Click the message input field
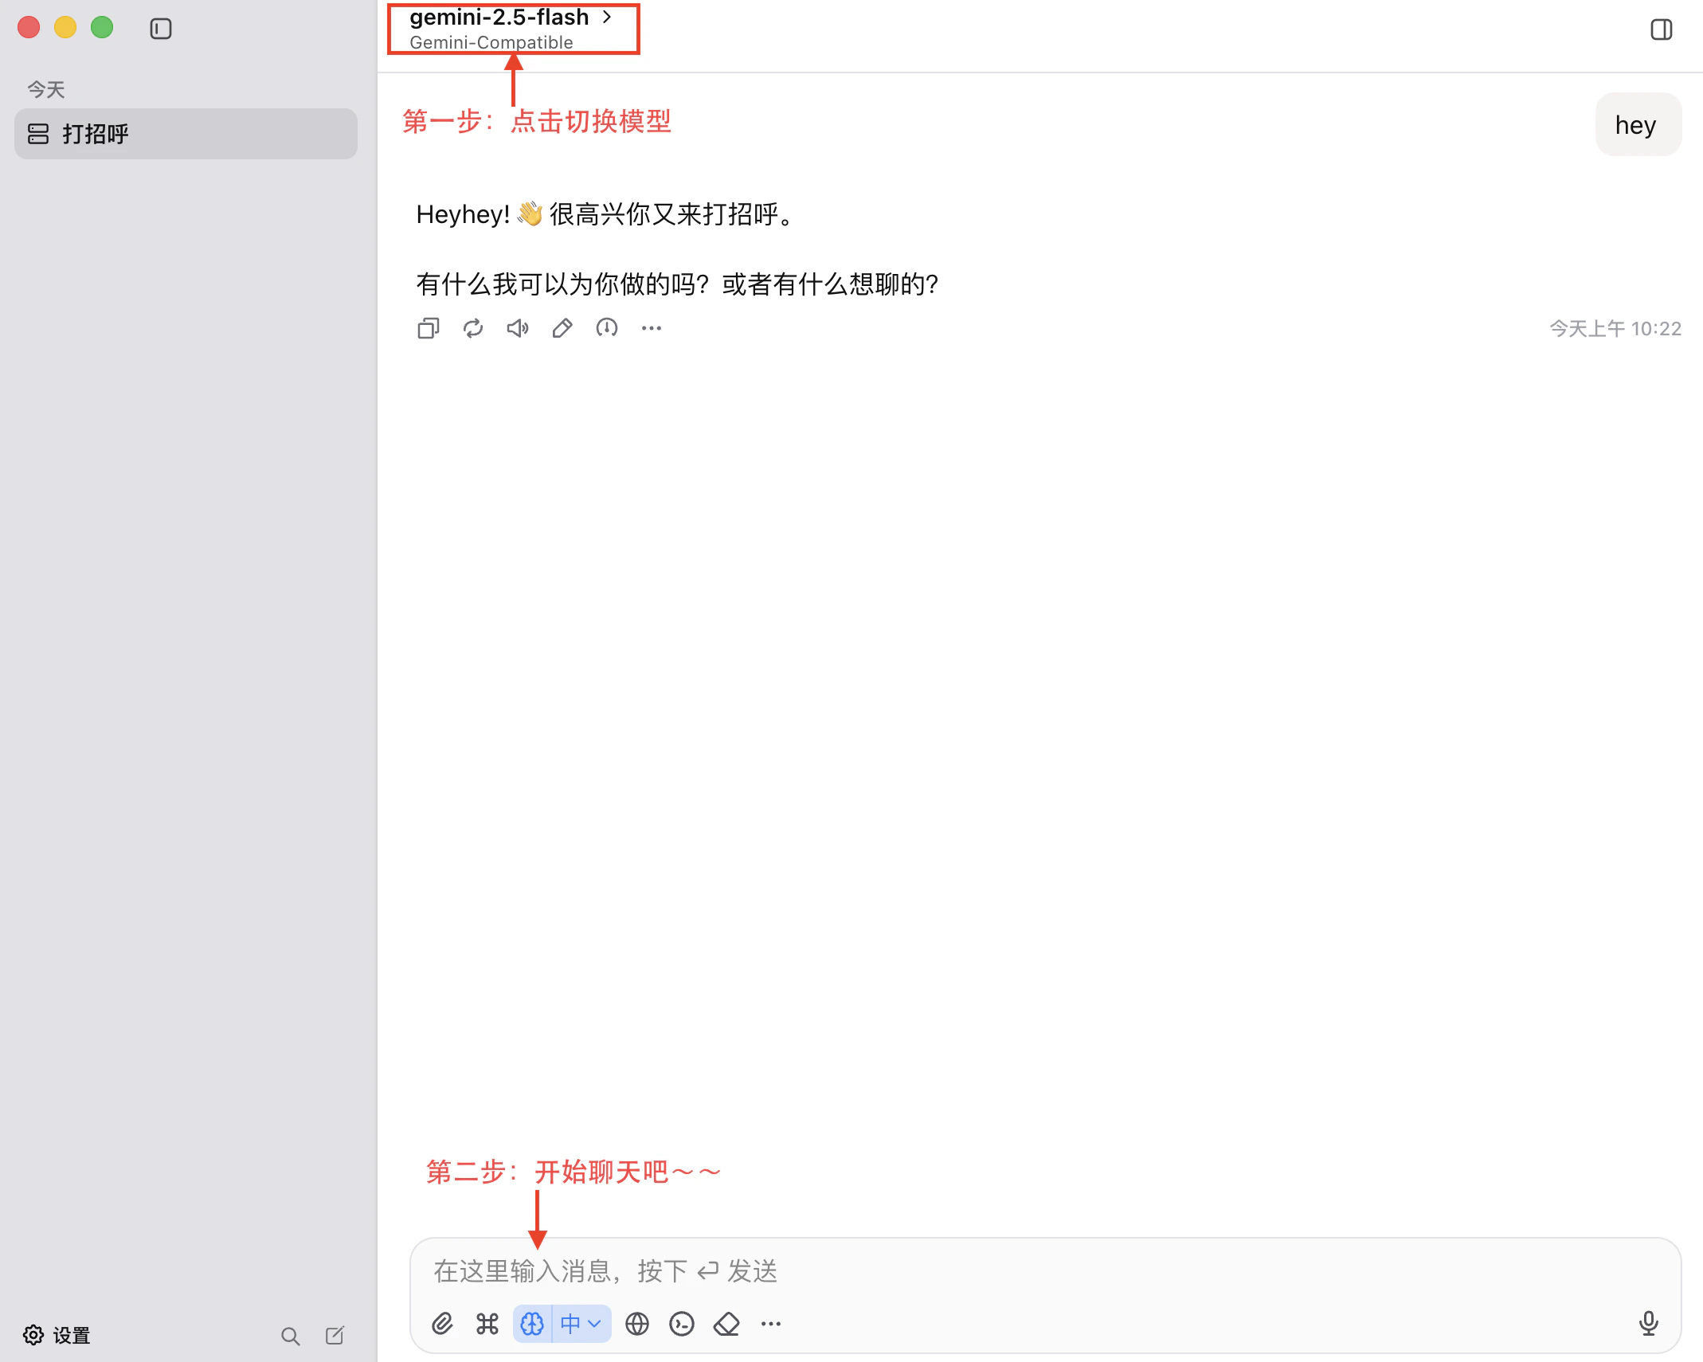1703x1362 pixels. (x=1036, y=1271)
